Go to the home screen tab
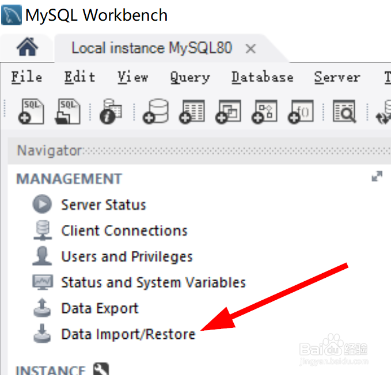Image resolution: width=391 pixels, height=375 pixels. (x=27, y=47)
